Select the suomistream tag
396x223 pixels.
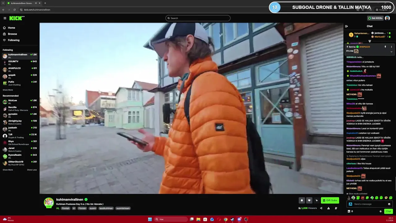(x=123, y=208)
